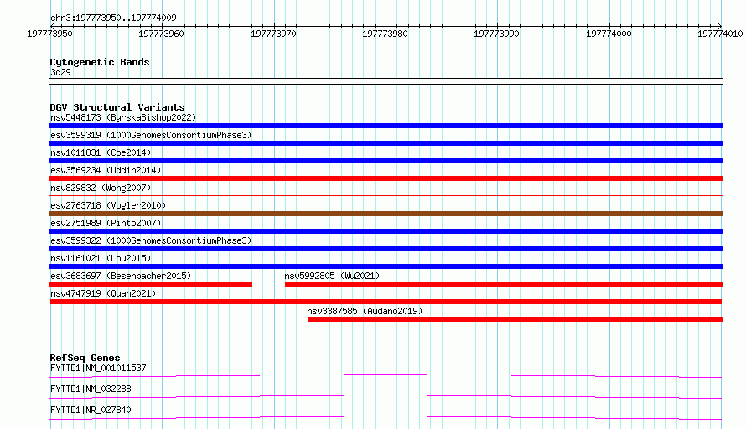The width and height of the screenshot is (746, 429).
Task: Select the magenta line for FYTTD1|NM_001011537
Action: point(386,375)
